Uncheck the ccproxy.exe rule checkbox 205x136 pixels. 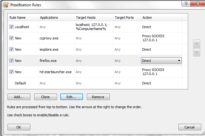pyautogui.click(x=11, y=38)
